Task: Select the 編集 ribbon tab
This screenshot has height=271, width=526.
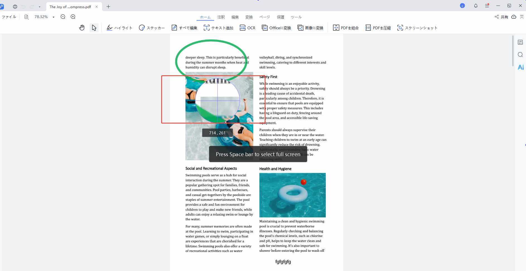Action: pos(235,17)
